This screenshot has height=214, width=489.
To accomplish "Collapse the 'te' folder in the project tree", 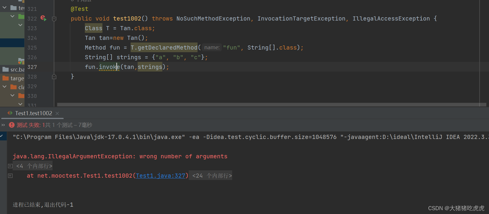I will (x=4, y=8).
